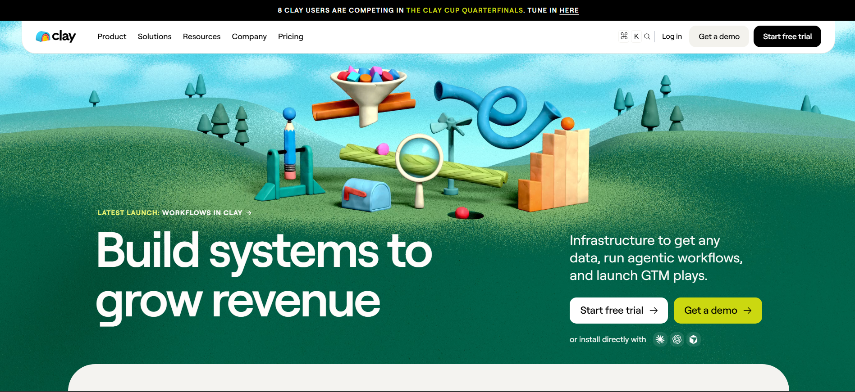The image size is (855, 392).
Task: Click the white Start free trial hero button
Action: [619, 311]
